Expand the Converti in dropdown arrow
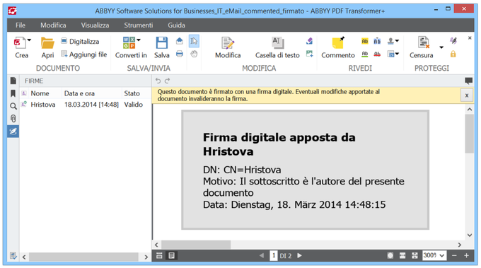Image resolution: width=481 pixels, height=268 pixels. click(x=139, y=40)
